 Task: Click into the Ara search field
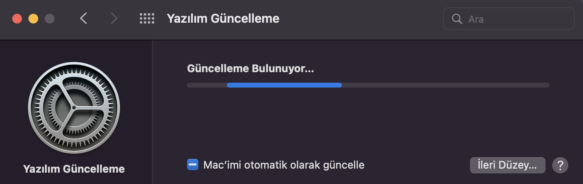(516, 19)
